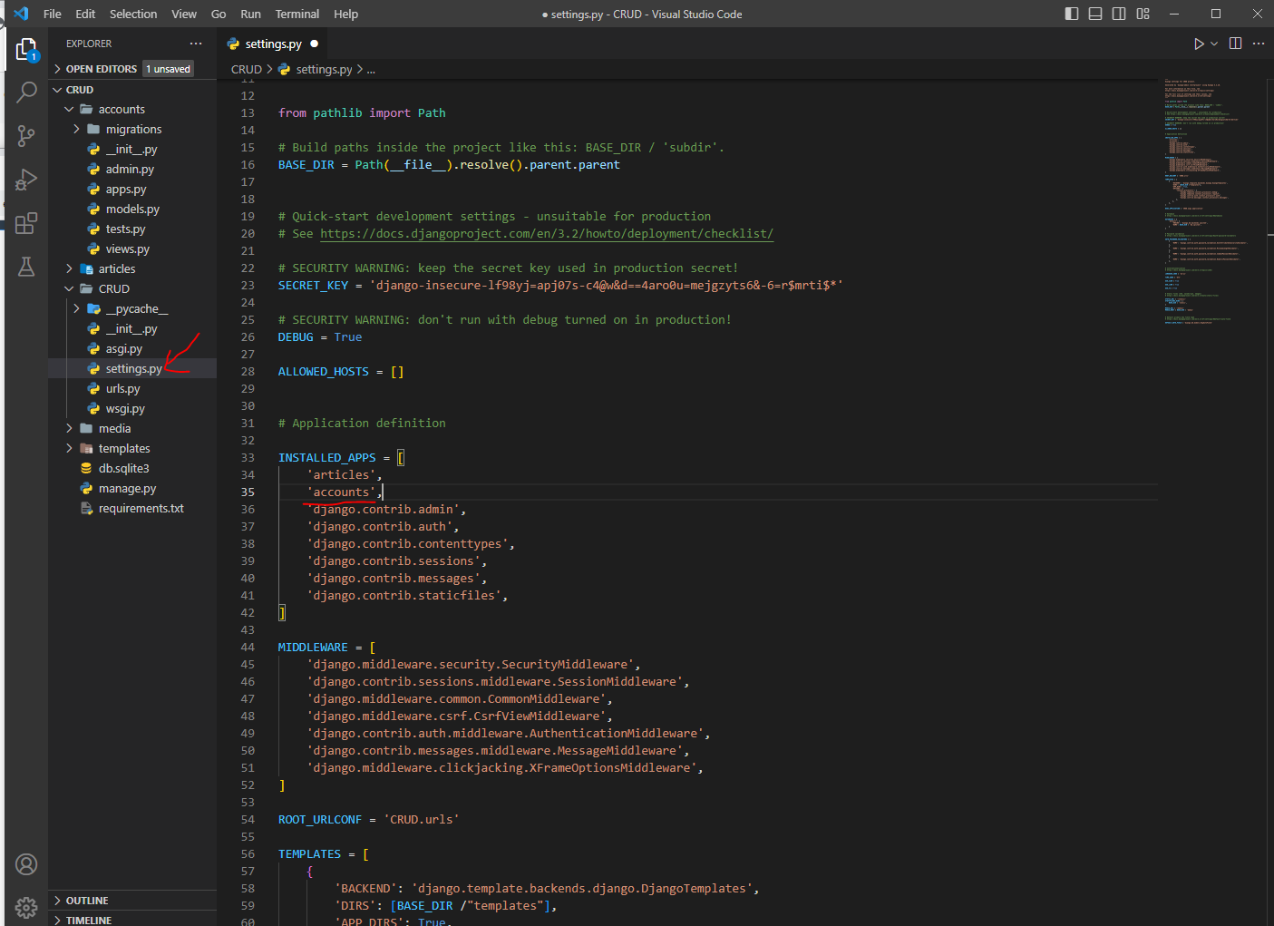
Task: Open manage.py file
Action: (x=132, y=488)
